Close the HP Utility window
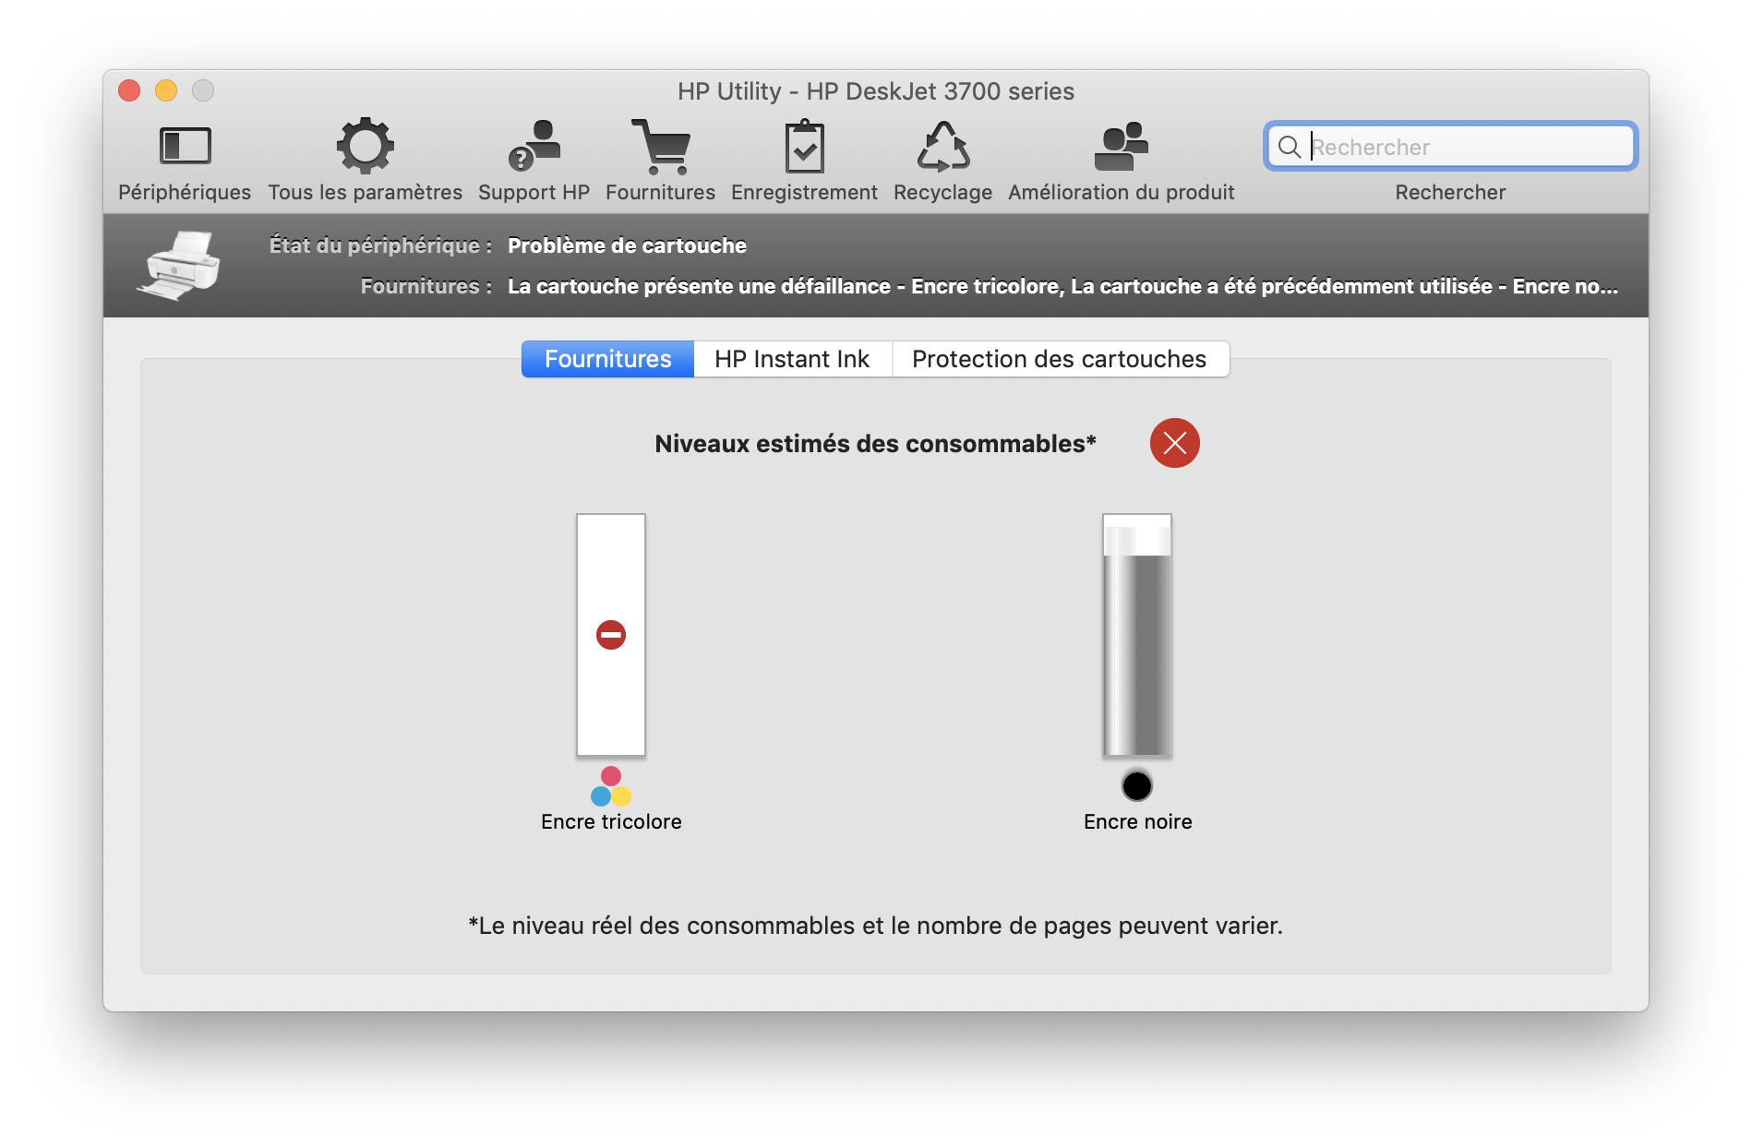1752x1148 pixels. [x=129, y=90]
